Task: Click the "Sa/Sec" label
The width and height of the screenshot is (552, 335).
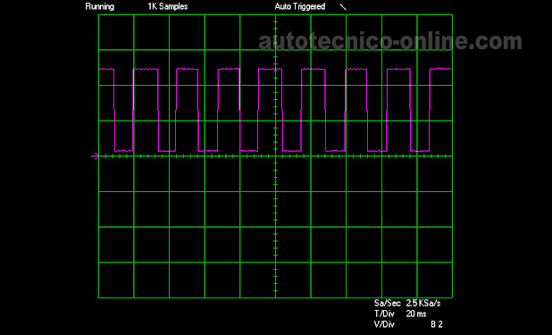Action: click(x=388, y=303)
